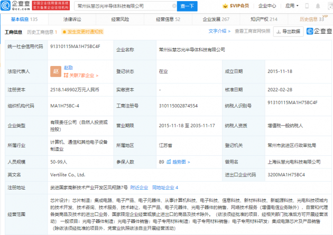The width and height of the screenshot is (333, 235).
Task: Click the related companies graph icon
Action: coord(66,76)
